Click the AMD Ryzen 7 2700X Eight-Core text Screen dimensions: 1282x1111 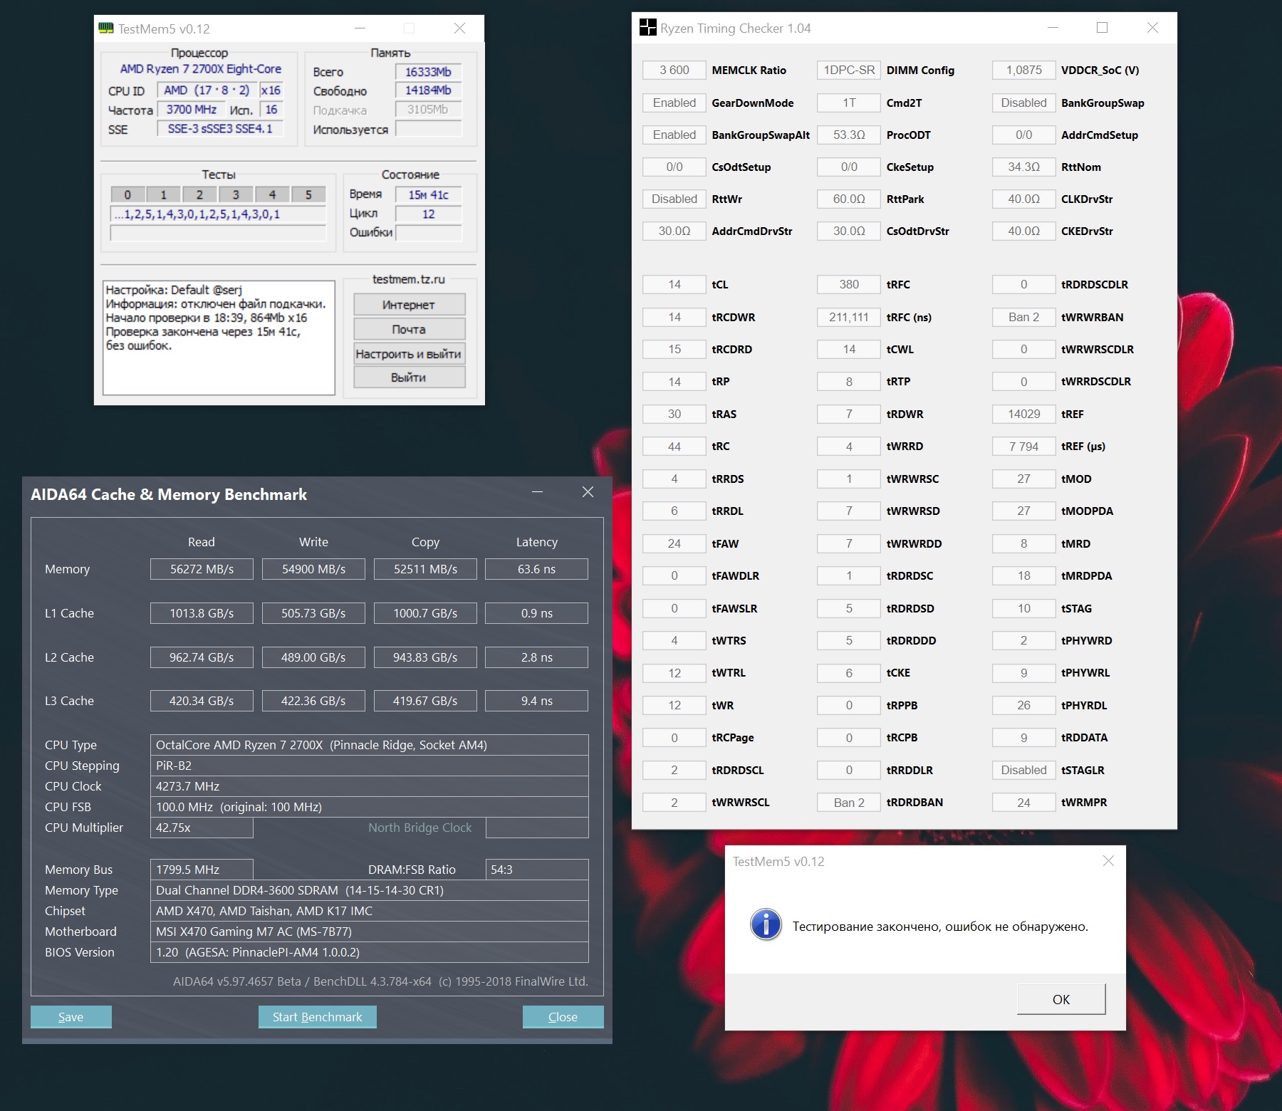[200, 69]
